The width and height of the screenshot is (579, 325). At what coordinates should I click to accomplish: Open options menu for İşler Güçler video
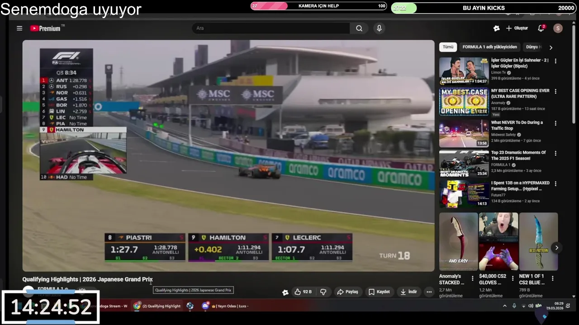(555, 61)
